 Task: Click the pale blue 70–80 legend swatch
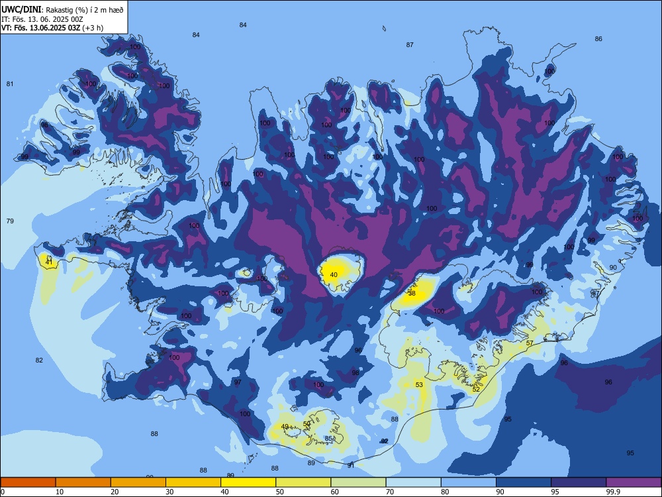tap(413, 482)
